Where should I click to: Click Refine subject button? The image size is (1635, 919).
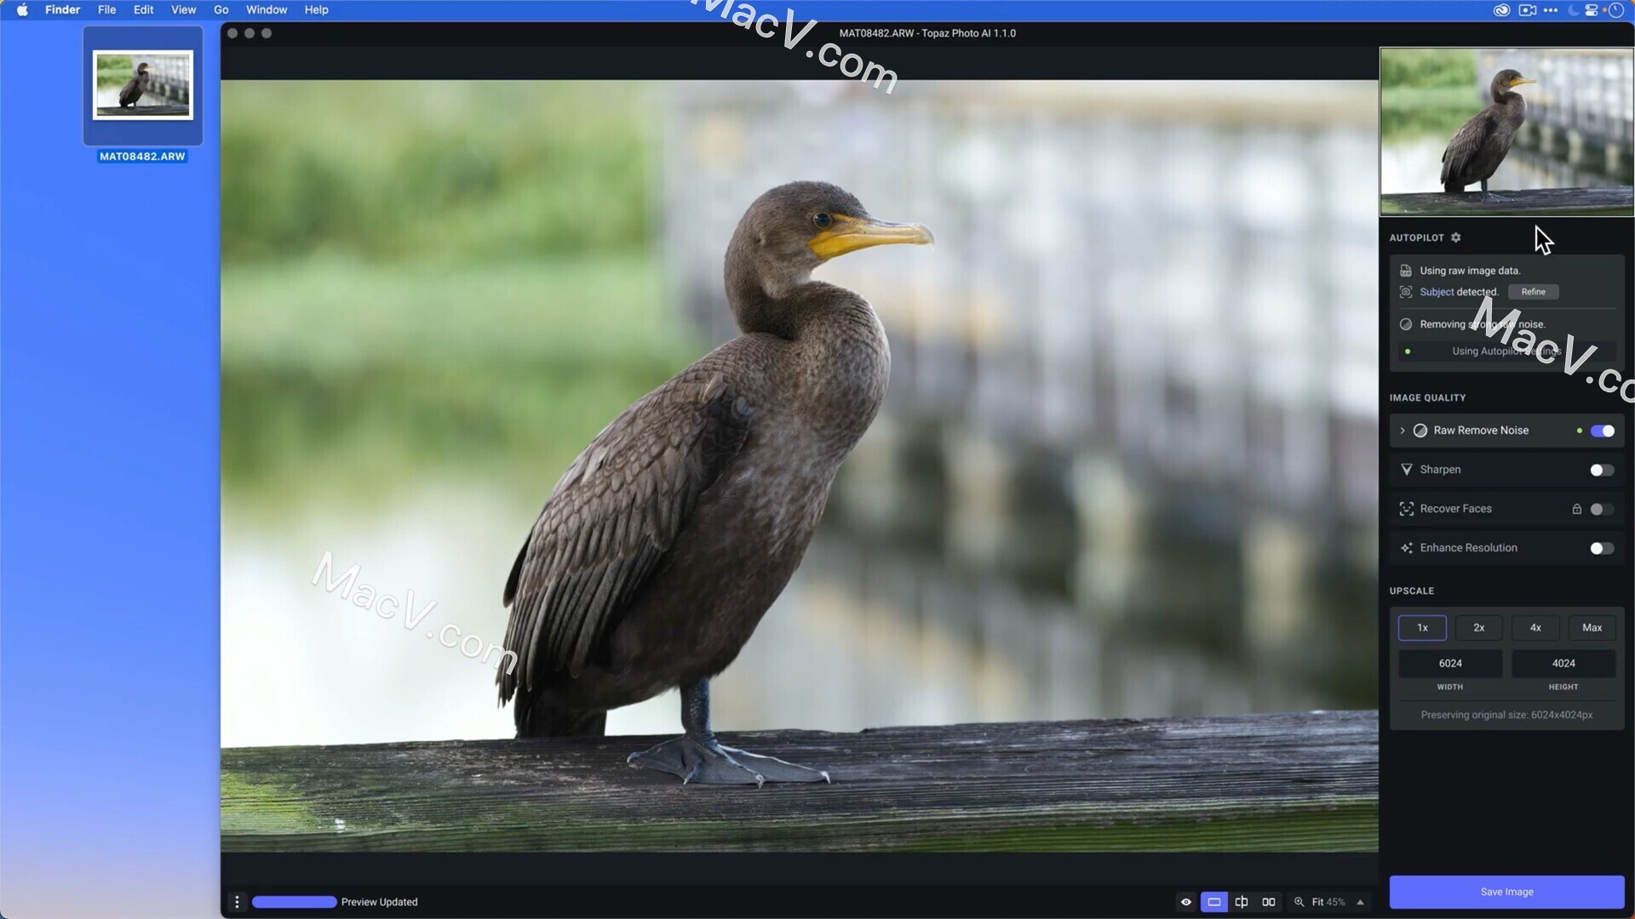coord(1533,292)
